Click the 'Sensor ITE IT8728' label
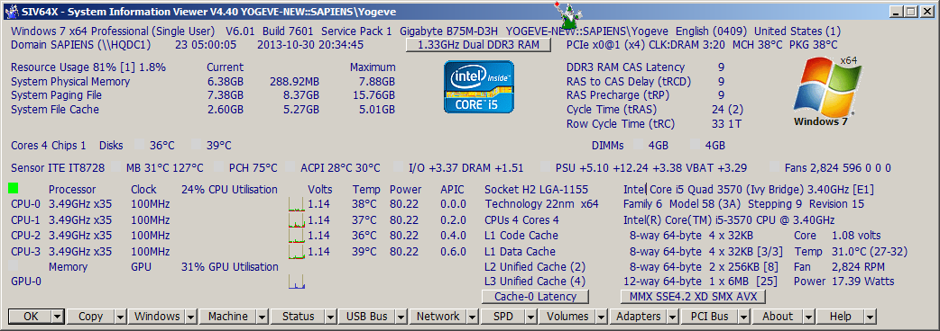Screen dimensions: 940x331 pos(58,168)
